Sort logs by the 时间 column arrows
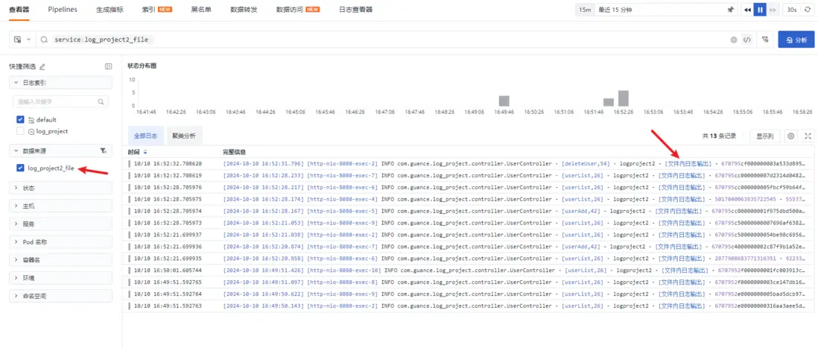This screenshot has height=348, width=818. point(145,152)
